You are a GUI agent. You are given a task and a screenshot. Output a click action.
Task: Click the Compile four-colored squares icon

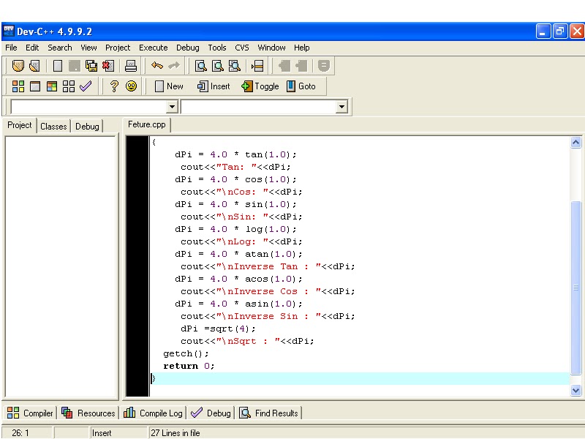click(x=18, y=86)
